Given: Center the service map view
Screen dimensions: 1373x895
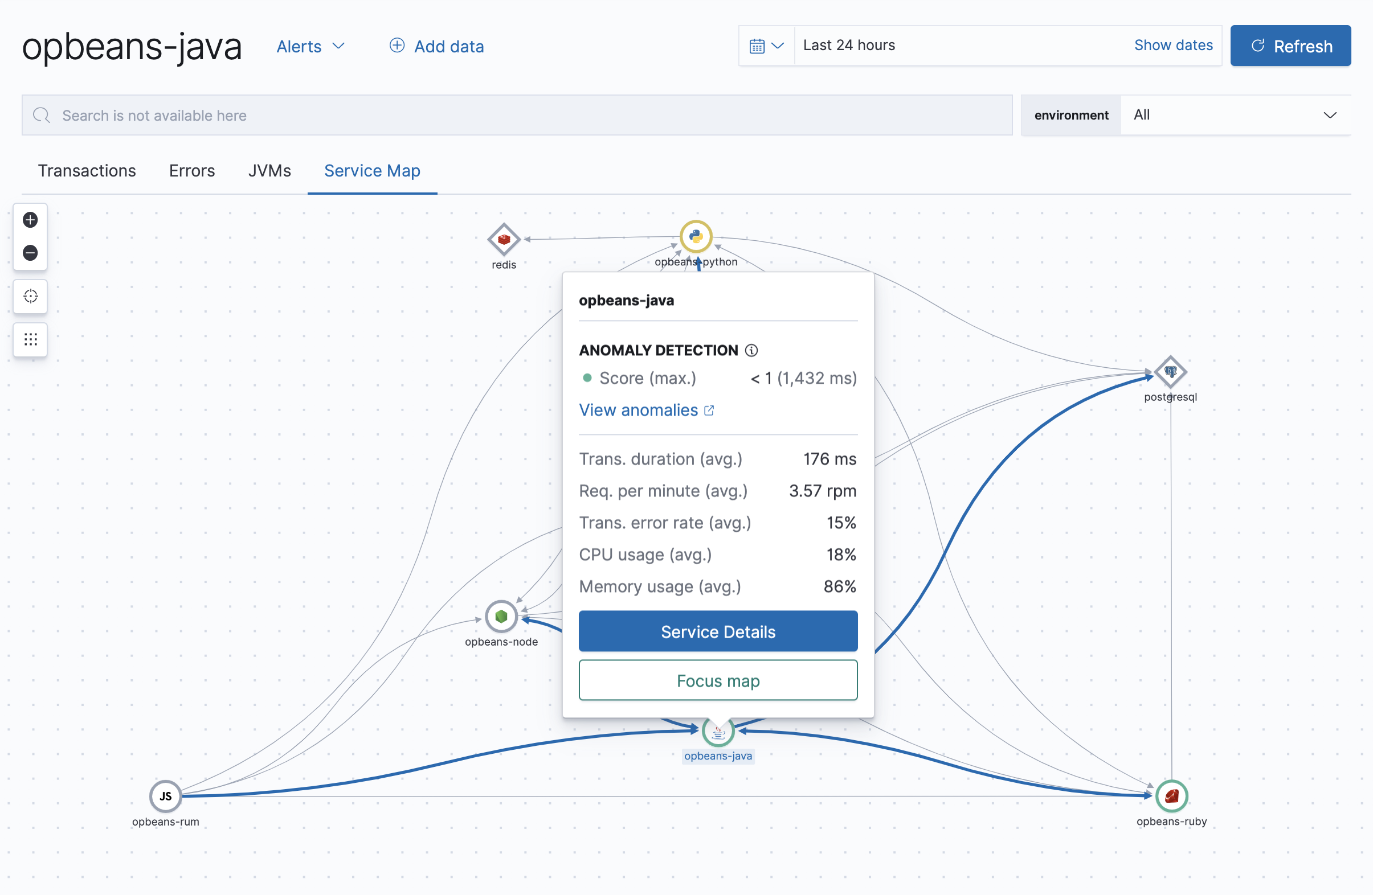Looking at the screenshot, I should coord(31,297).
